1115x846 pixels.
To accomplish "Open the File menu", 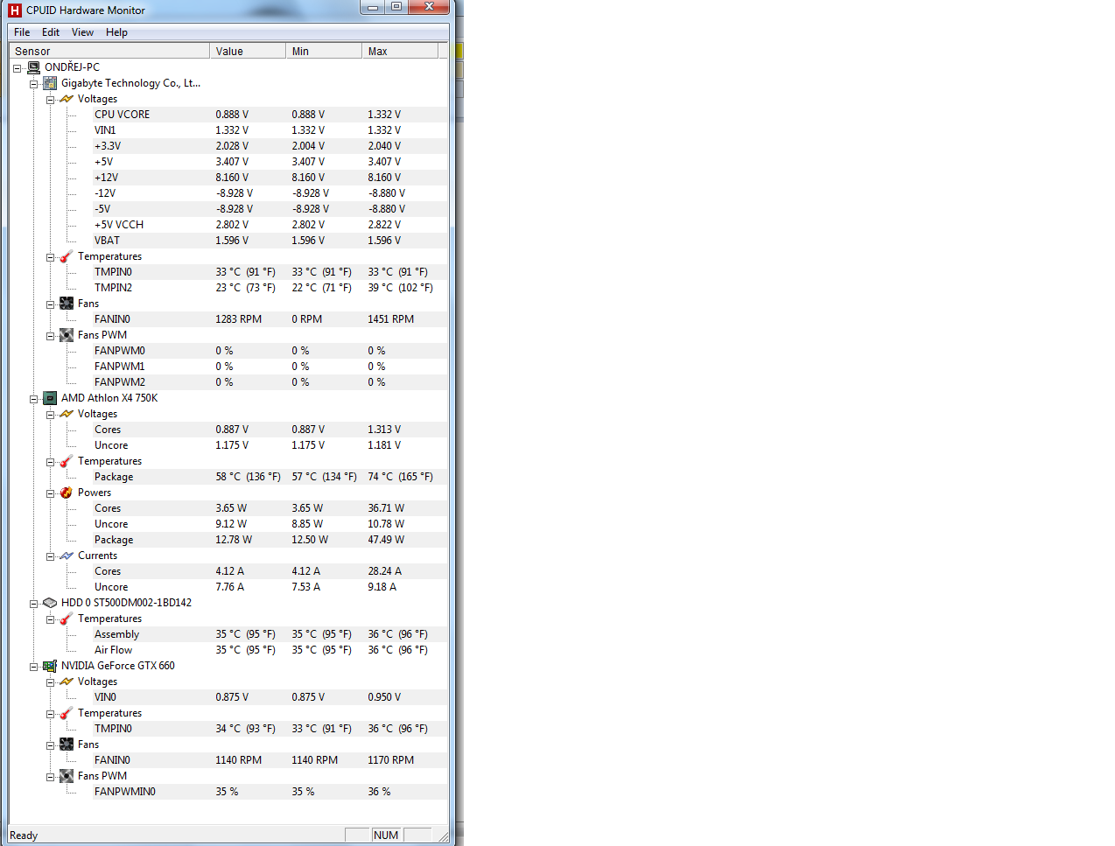I will 22,32.
